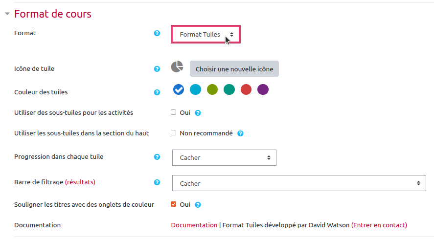Enable sous-tuiles pour les activités checkbox

(x=173, y=112)
